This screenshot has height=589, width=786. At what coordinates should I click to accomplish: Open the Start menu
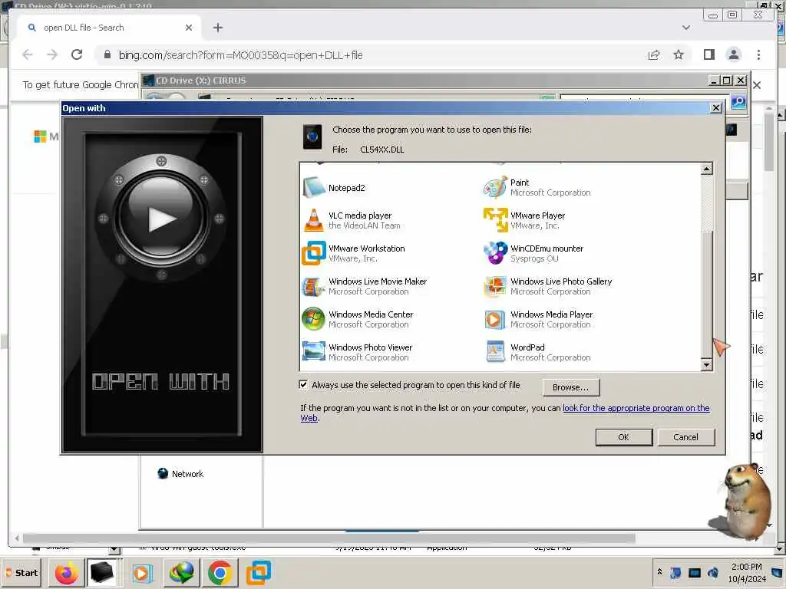(x=22, y=572)
